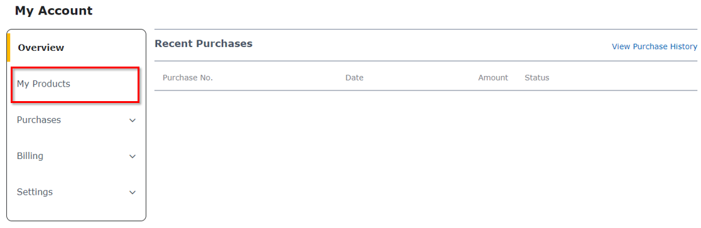Select the Settings sidebar label
701x228 pixels.
[x=35, y=192]
